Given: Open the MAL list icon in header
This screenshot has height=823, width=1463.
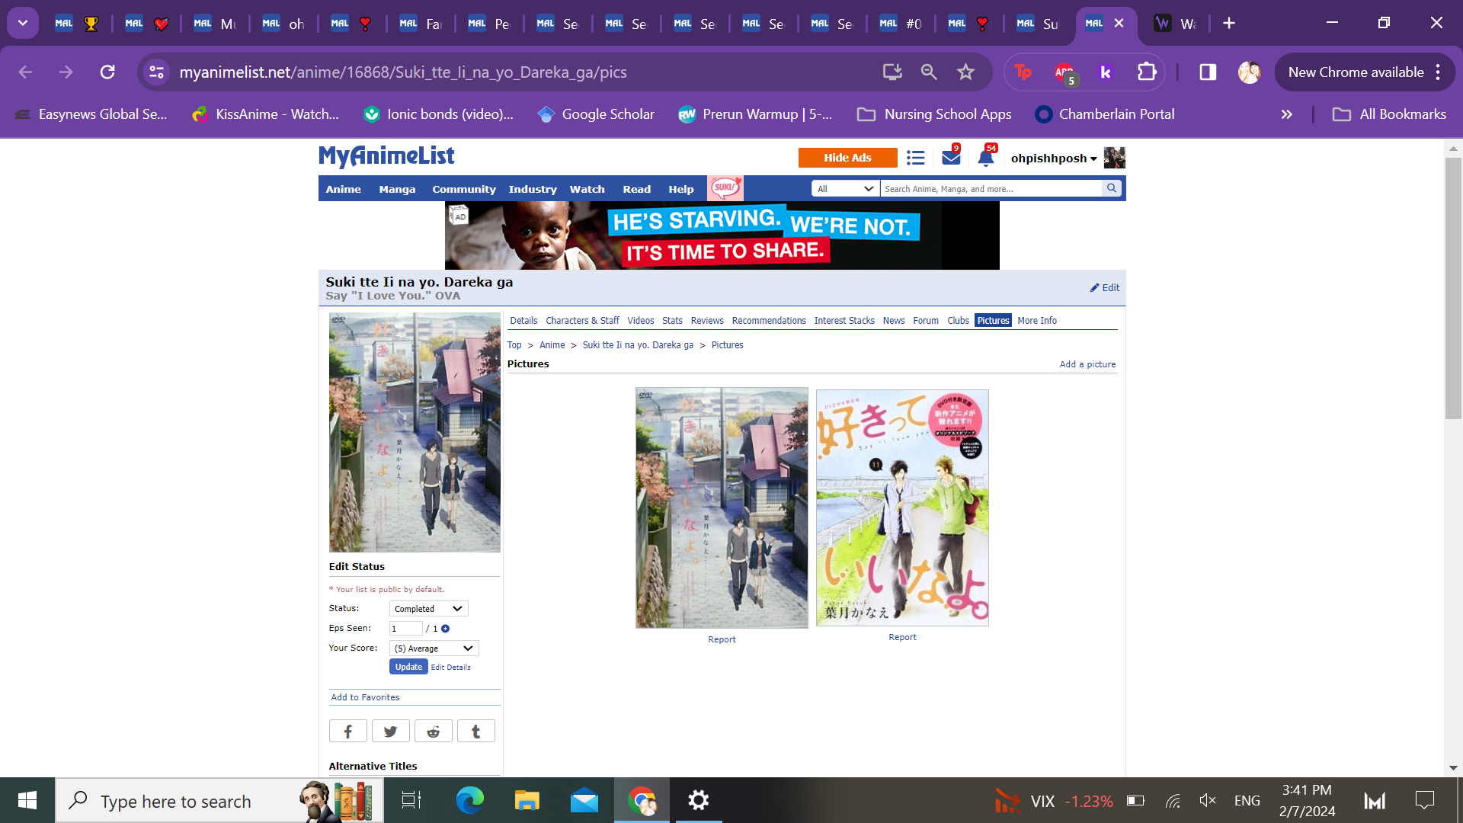Looking at the screenshot, I should [915, 158].
